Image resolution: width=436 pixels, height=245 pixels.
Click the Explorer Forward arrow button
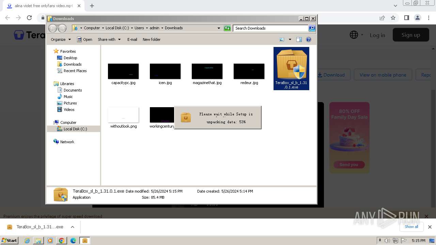(x=62, y=28)
